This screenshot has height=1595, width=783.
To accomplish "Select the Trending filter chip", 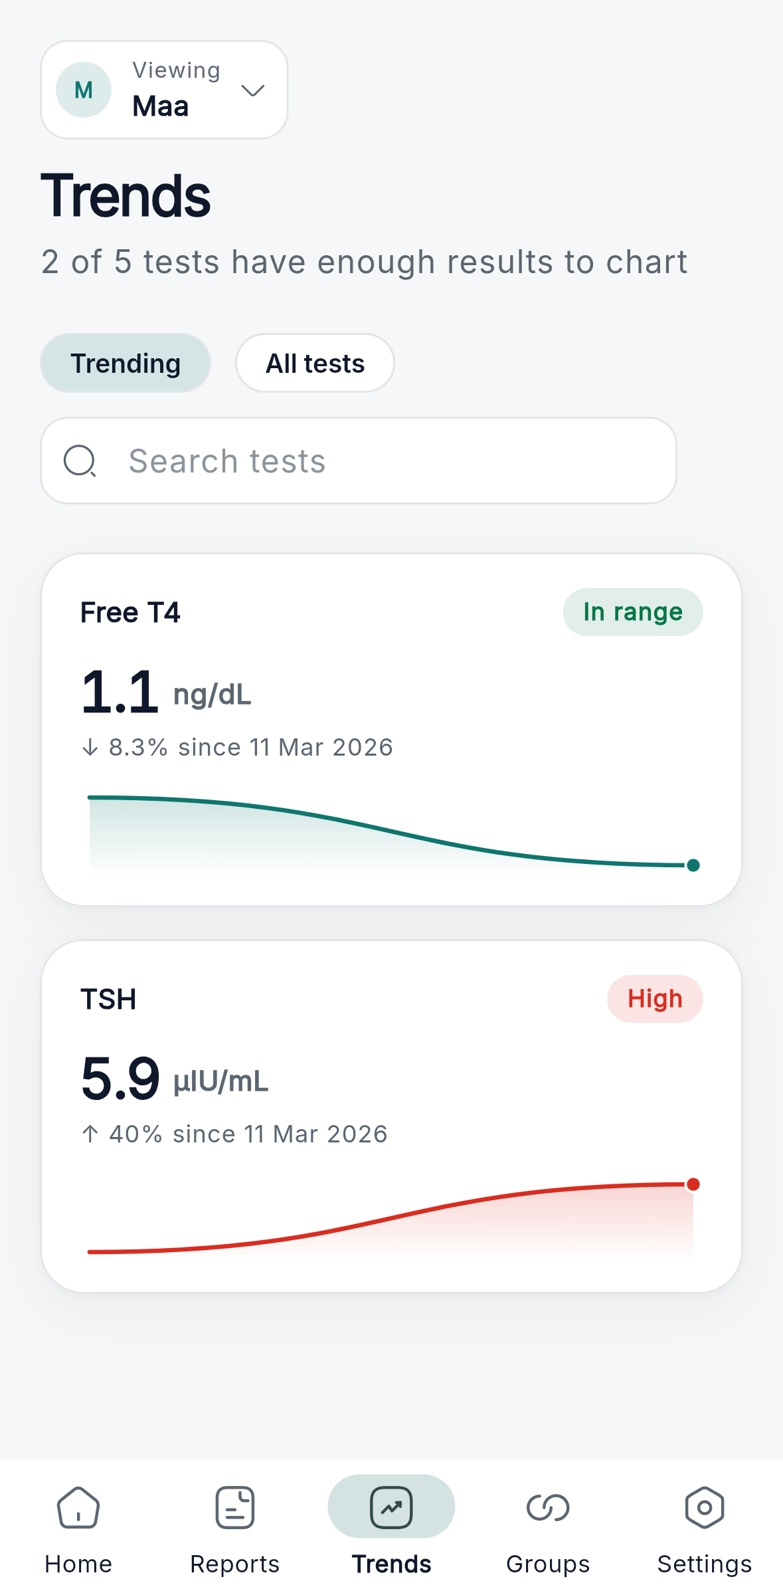I will [126, 363].
